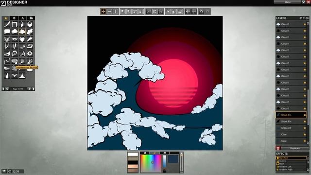Enable the Mask effect

(291, 164)
